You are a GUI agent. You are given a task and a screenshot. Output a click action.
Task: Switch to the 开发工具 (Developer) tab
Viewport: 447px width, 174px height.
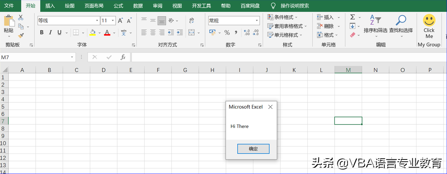[201, 6]
